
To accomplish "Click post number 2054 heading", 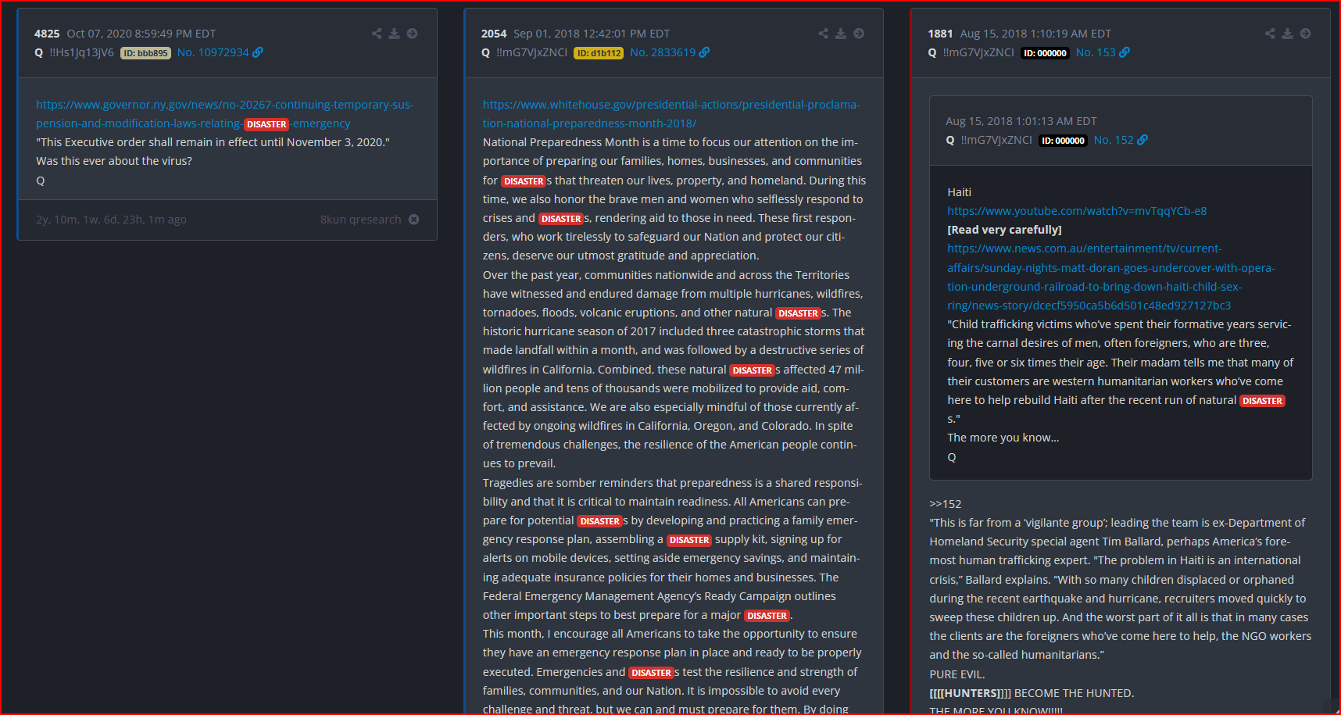I will (x=494, y=34).
